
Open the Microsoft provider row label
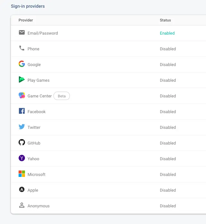(37, 174)
